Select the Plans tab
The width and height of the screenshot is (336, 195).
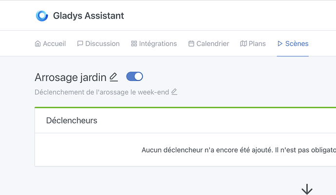[x=257, y=44]
